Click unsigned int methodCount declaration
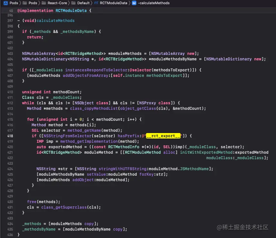This screenshot has width=276, height=238. pyautogui.click(x=52, y=92)
